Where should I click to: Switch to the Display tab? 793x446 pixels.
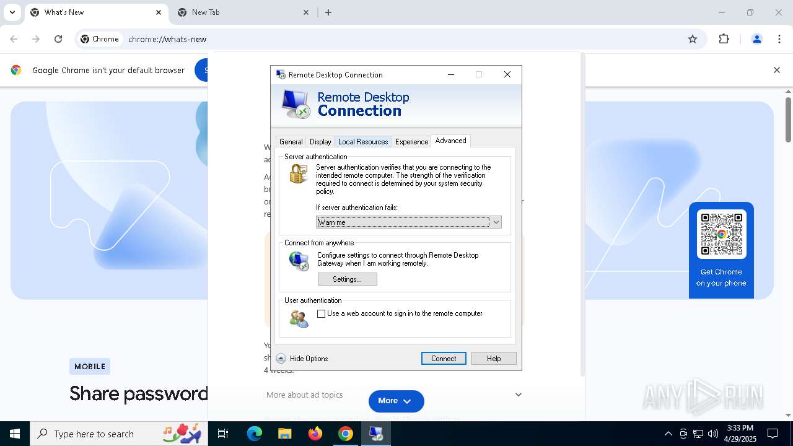pyautogui.click(x=320, y=142)
